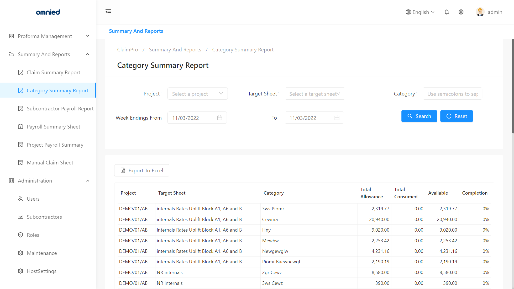The width and height of the screenshot is (514, 289).
Task: Click the Search button
Action: pos(419,116)
